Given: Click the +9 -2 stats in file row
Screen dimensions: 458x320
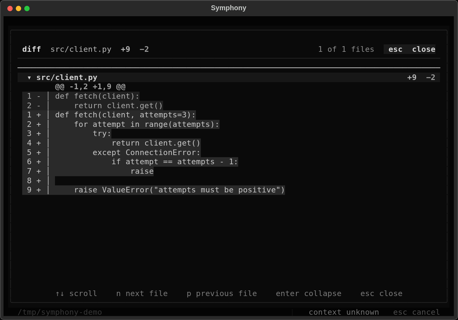Looking at the screenshot, I should click(421, 78).
